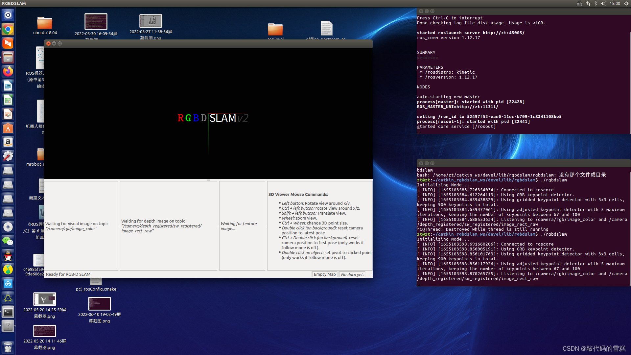Viewport: 631px width, 355px height.
Task: Select the RGBDSLAM menu bar item
Action: click(14, 4)
